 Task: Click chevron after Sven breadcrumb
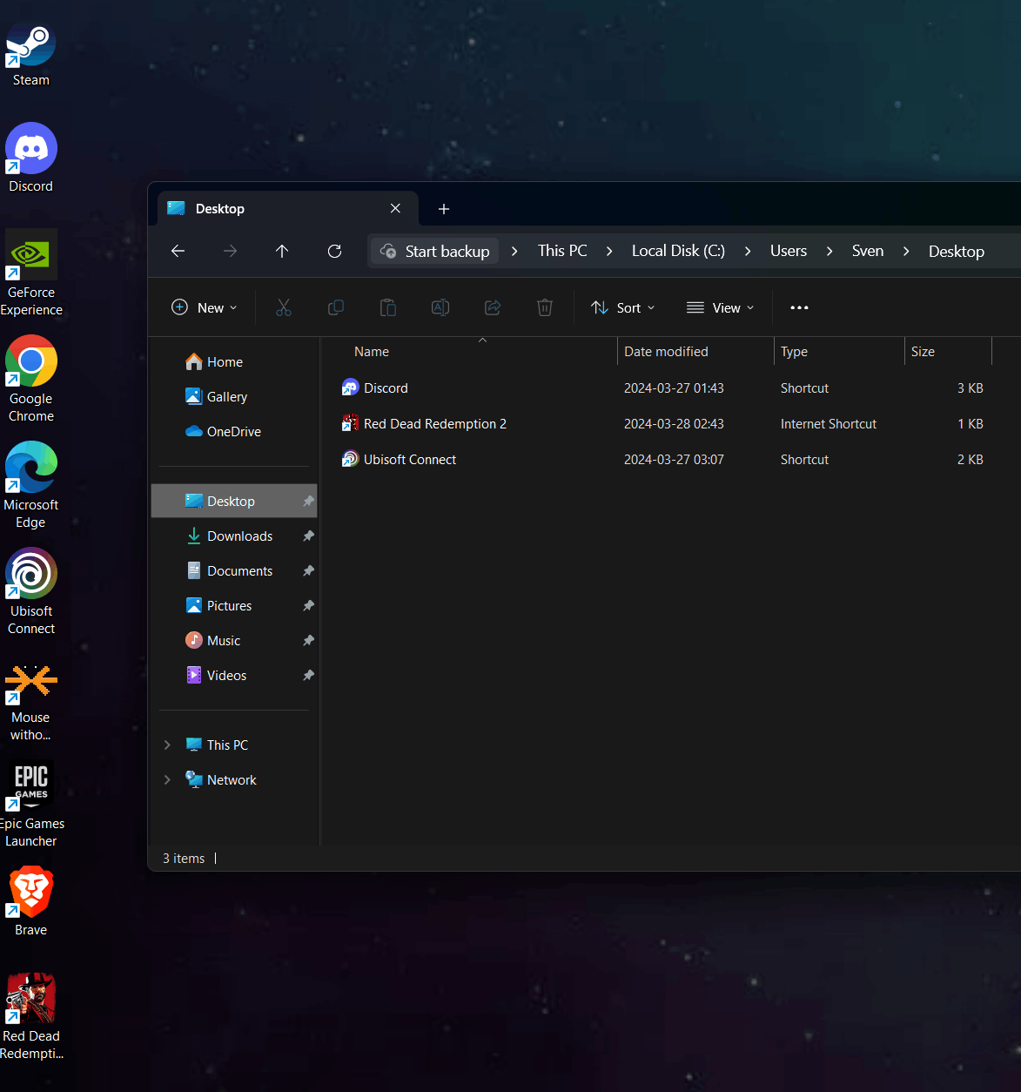pyautogui.click(x=906, y=251)
